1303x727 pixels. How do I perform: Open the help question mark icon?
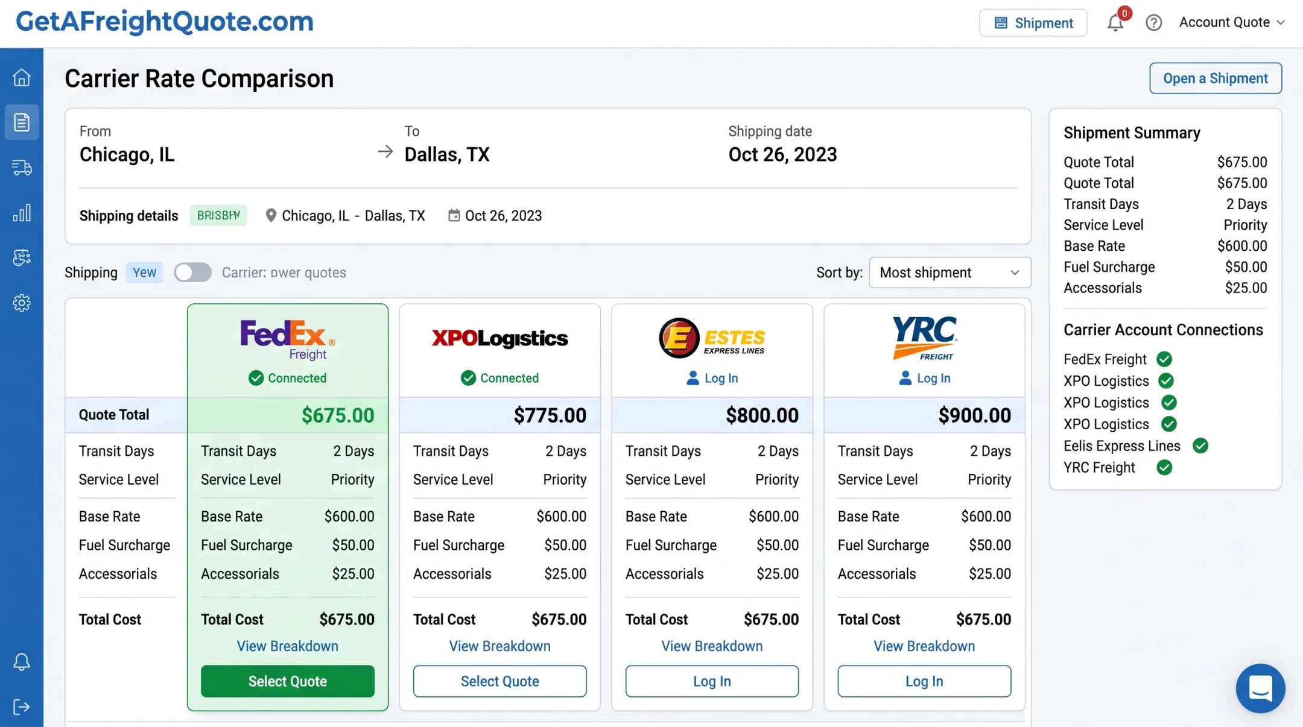1153,23
